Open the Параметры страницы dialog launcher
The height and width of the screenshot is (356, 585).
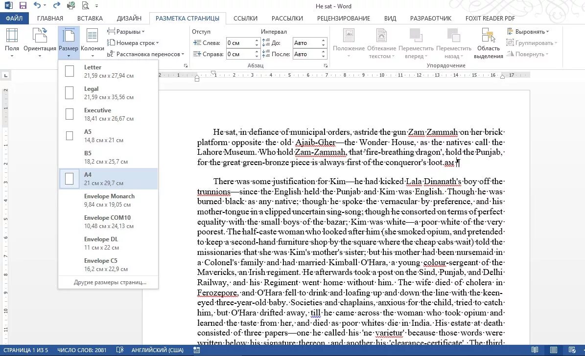pyautogui.click(x=186, y=66)
